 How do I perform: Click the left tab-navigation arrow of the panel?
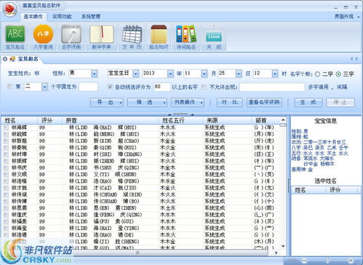point(351,59)
